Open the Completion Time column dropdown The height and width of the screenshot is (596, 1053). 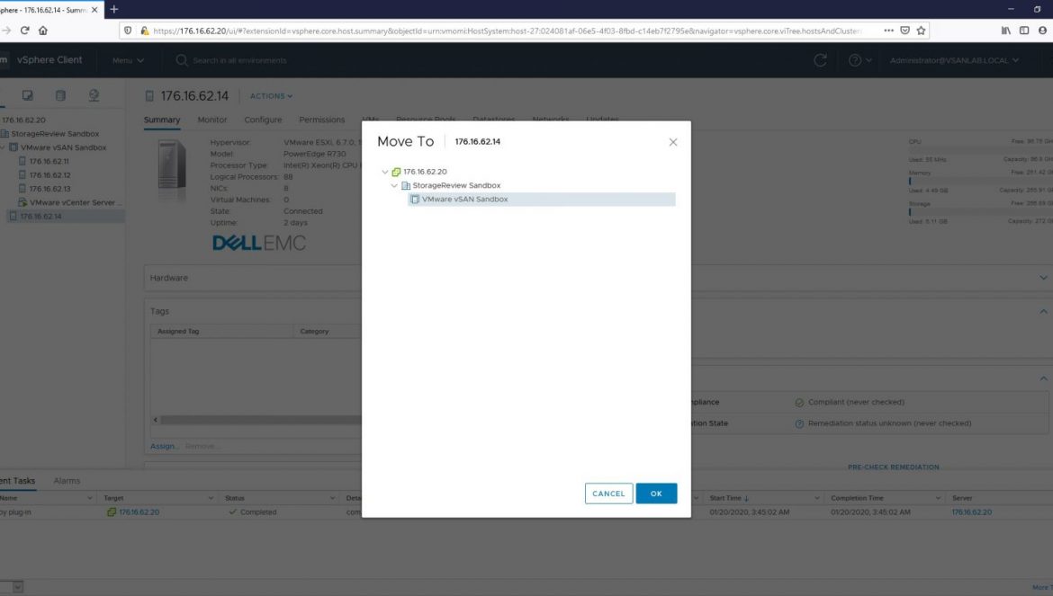[x=938, y=498]
